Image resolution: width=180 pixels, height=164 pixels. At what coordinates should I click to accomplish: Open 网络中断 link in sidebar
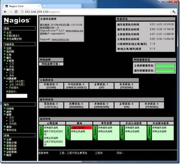click(14, 88)
